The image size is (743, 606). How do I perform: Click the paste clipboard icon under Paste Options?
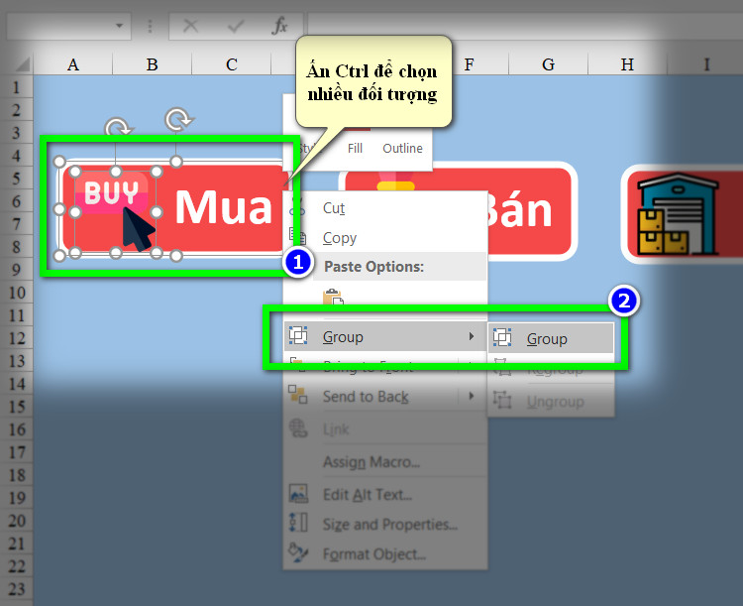[333, 297]
